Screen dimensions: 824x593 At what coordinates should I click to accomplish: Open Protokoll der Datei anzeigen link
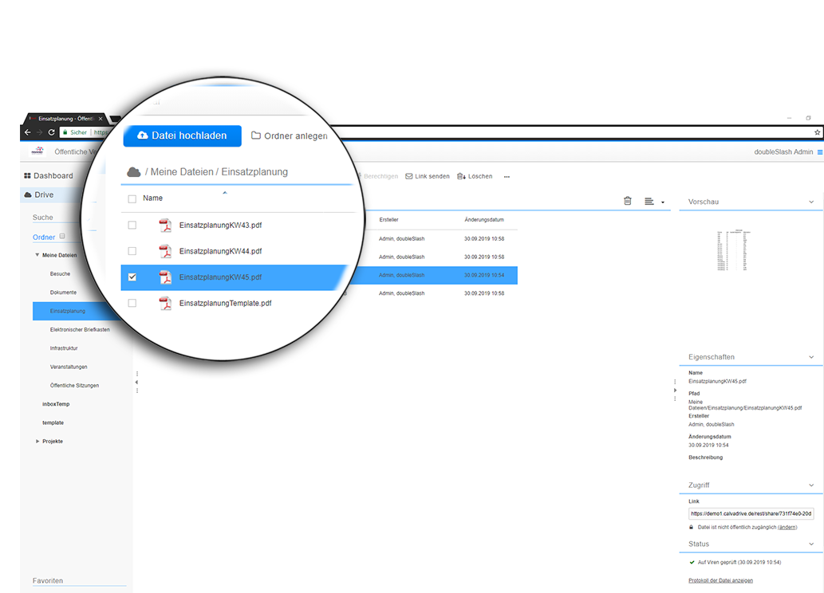click(x=720, y=580)
